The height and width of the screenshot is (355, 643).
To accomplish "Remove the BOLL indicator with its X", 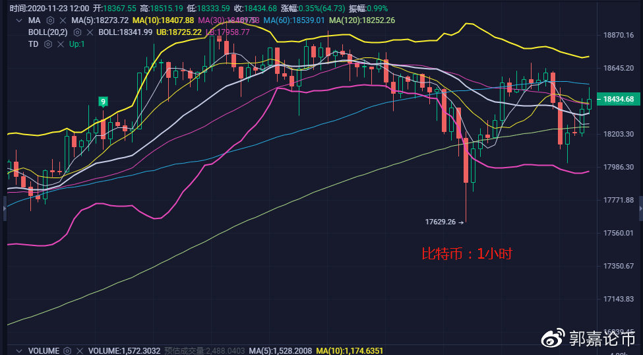I will click(x=90, y=32).
